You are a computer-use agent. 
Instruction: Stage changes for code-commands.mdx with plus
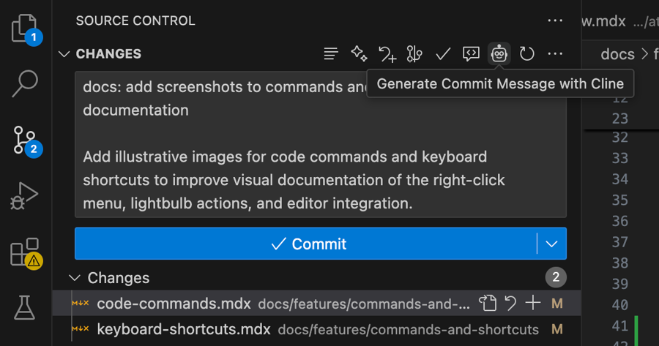click(x=533, y=303)
